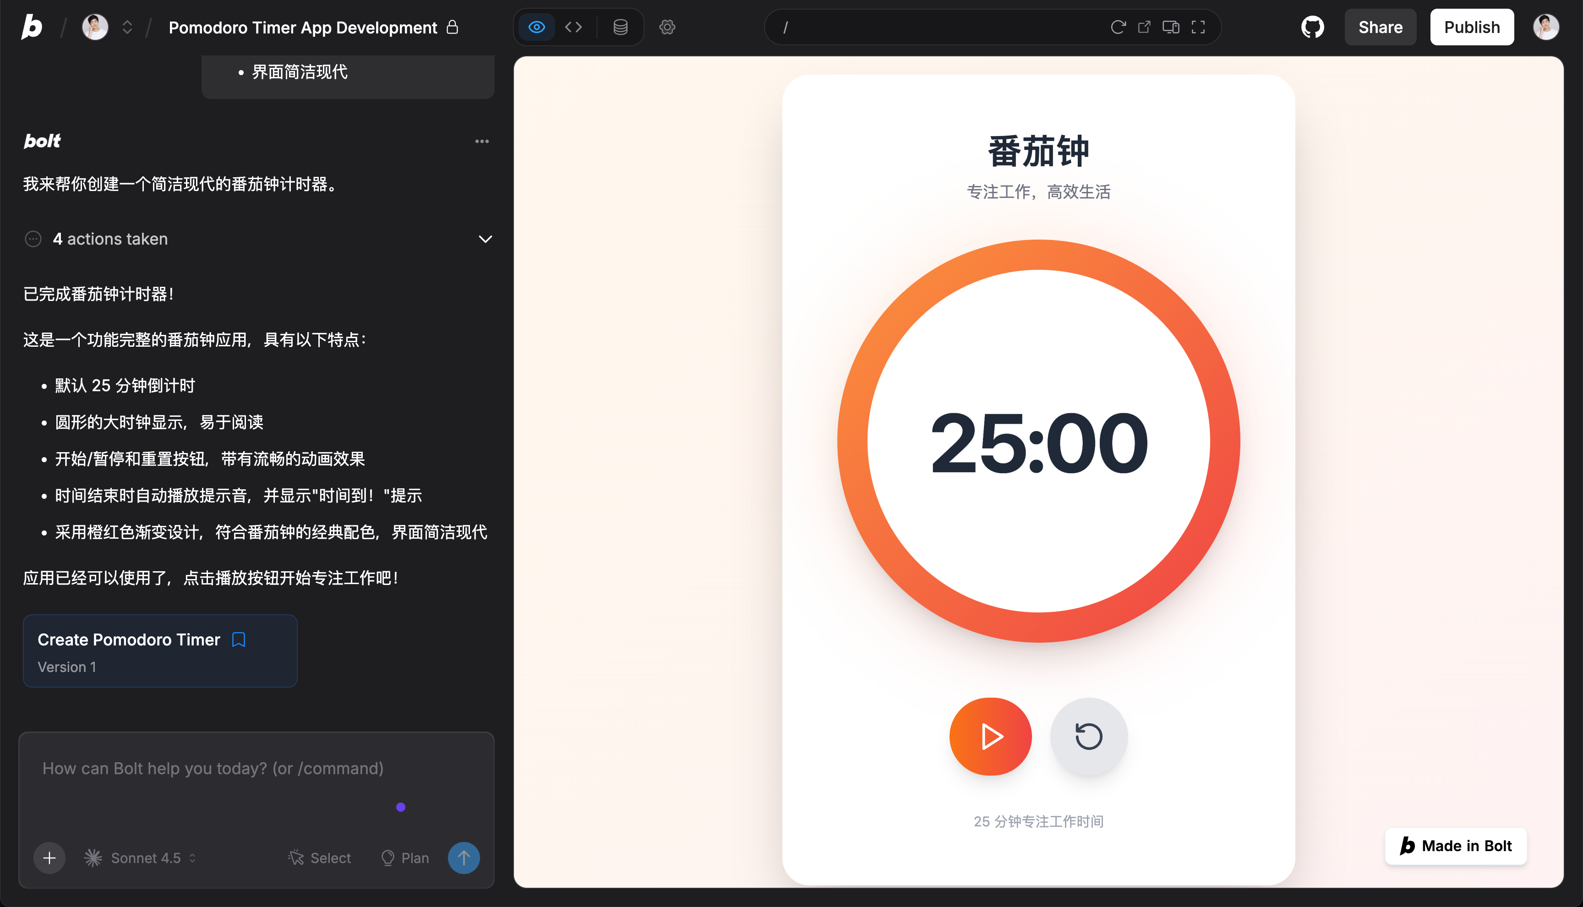The width and height of the screenshot is (1583, 907).
Task: Open workspace switcher next to avatar
Action: (127, 27)
